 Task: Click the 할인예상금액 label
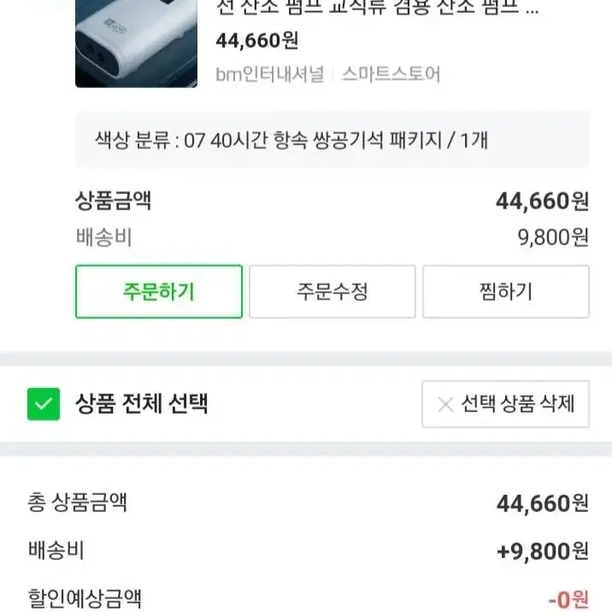pos(85,598)
